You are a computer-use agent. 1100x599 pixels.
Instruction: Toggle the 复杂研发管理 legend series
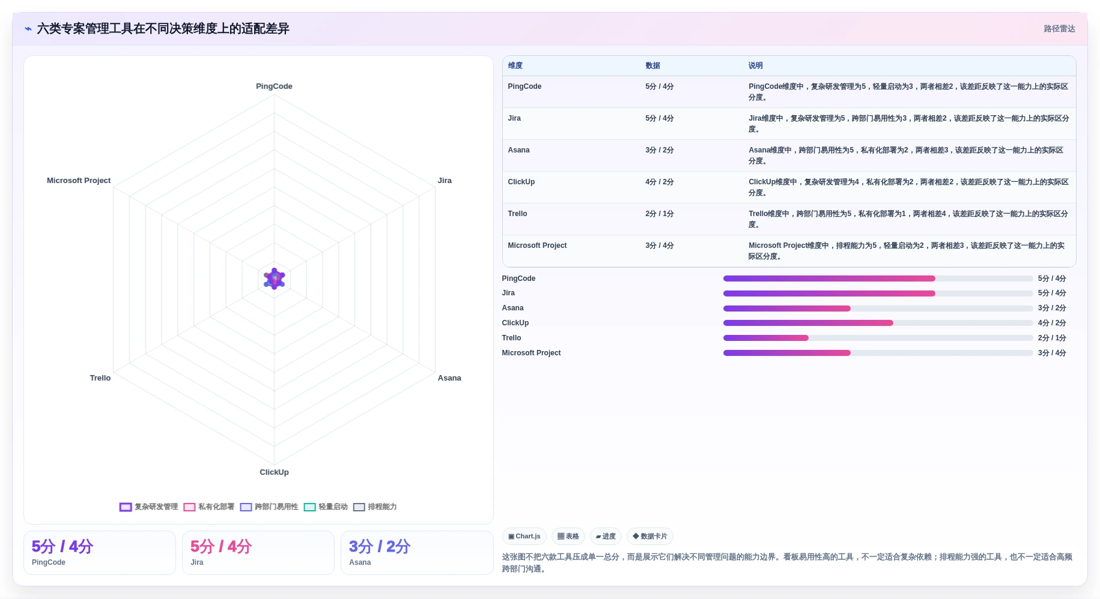148,507
